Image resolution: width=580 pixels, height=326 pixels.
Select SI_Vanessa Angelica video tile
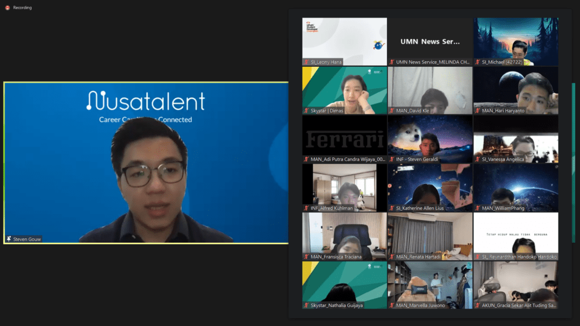click(x=515, y=139)
